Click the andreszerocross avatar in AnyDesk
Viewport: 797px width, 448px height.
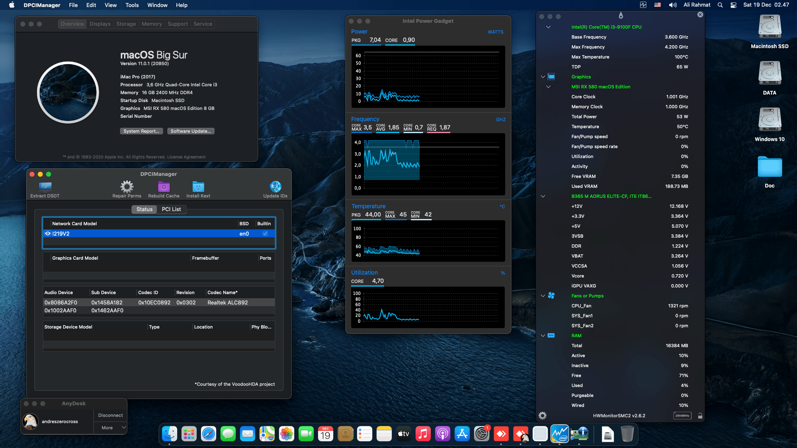pyautogui.click(x=30, y=421)
